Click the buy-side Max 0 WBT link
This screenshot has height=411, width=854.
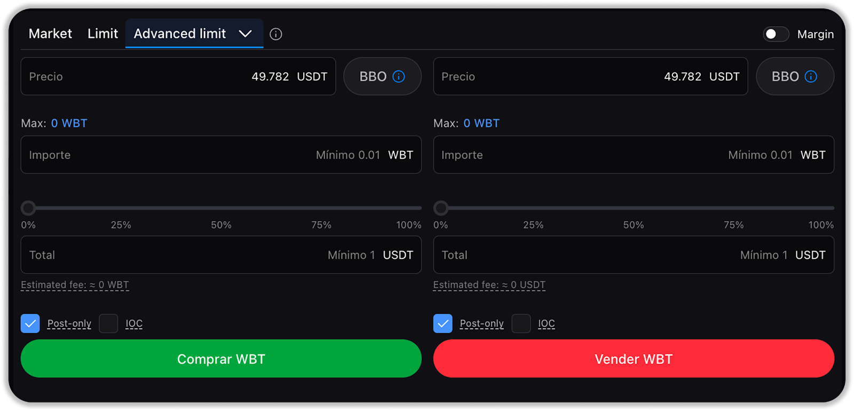69,123
